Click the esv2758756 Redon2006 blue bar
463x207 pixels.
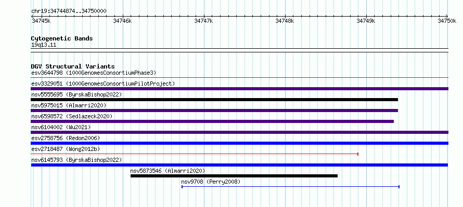[x=239, y=143]
